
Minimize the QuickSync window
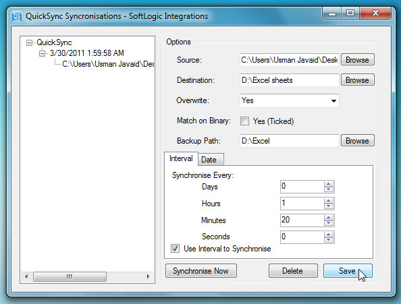(332, 13)
